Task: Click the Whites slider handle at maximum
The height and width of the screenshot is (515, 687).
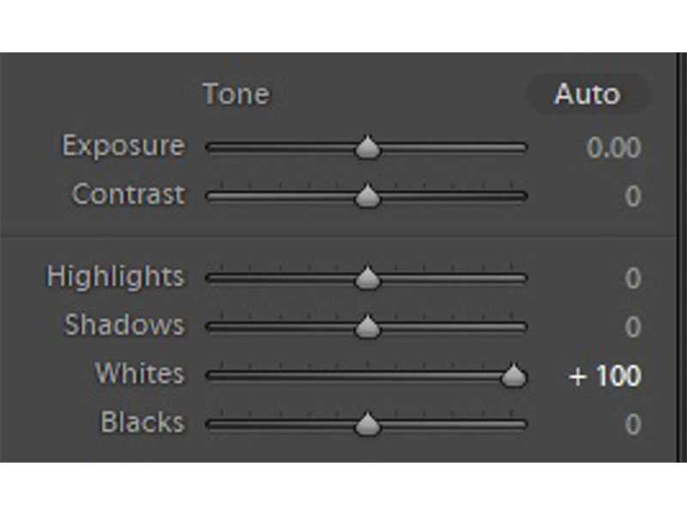Action: 514,376
